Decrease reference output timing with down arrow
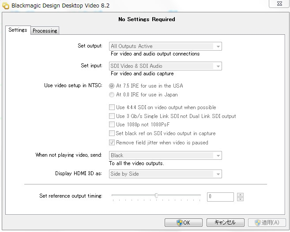290x232 pixels. [x=240, y=199]
